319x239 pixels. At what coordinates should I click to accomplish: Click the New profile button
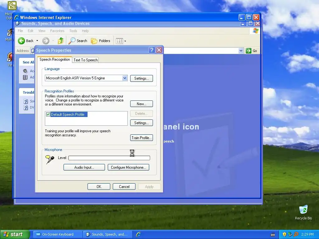point(141,104)
